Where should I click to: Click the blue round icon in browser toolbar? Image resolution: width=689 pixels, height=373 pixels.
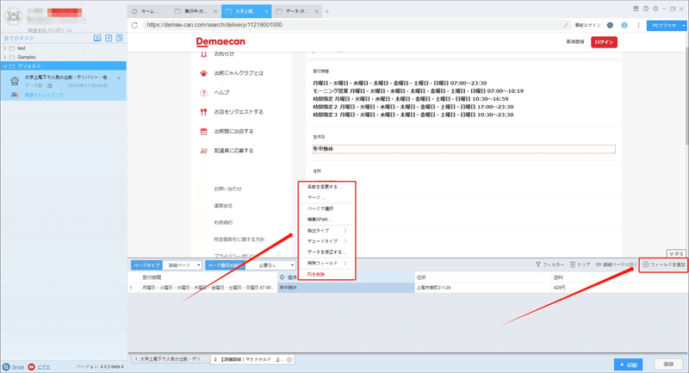click(x=624, y=25)
